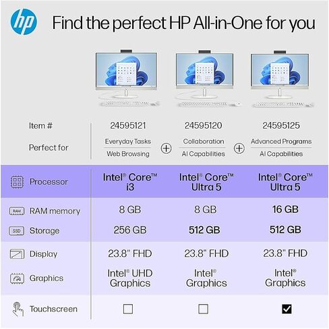Click the SSD Storage icon
The height and width of the screenshot is (329, 329).
click(17, 231)
